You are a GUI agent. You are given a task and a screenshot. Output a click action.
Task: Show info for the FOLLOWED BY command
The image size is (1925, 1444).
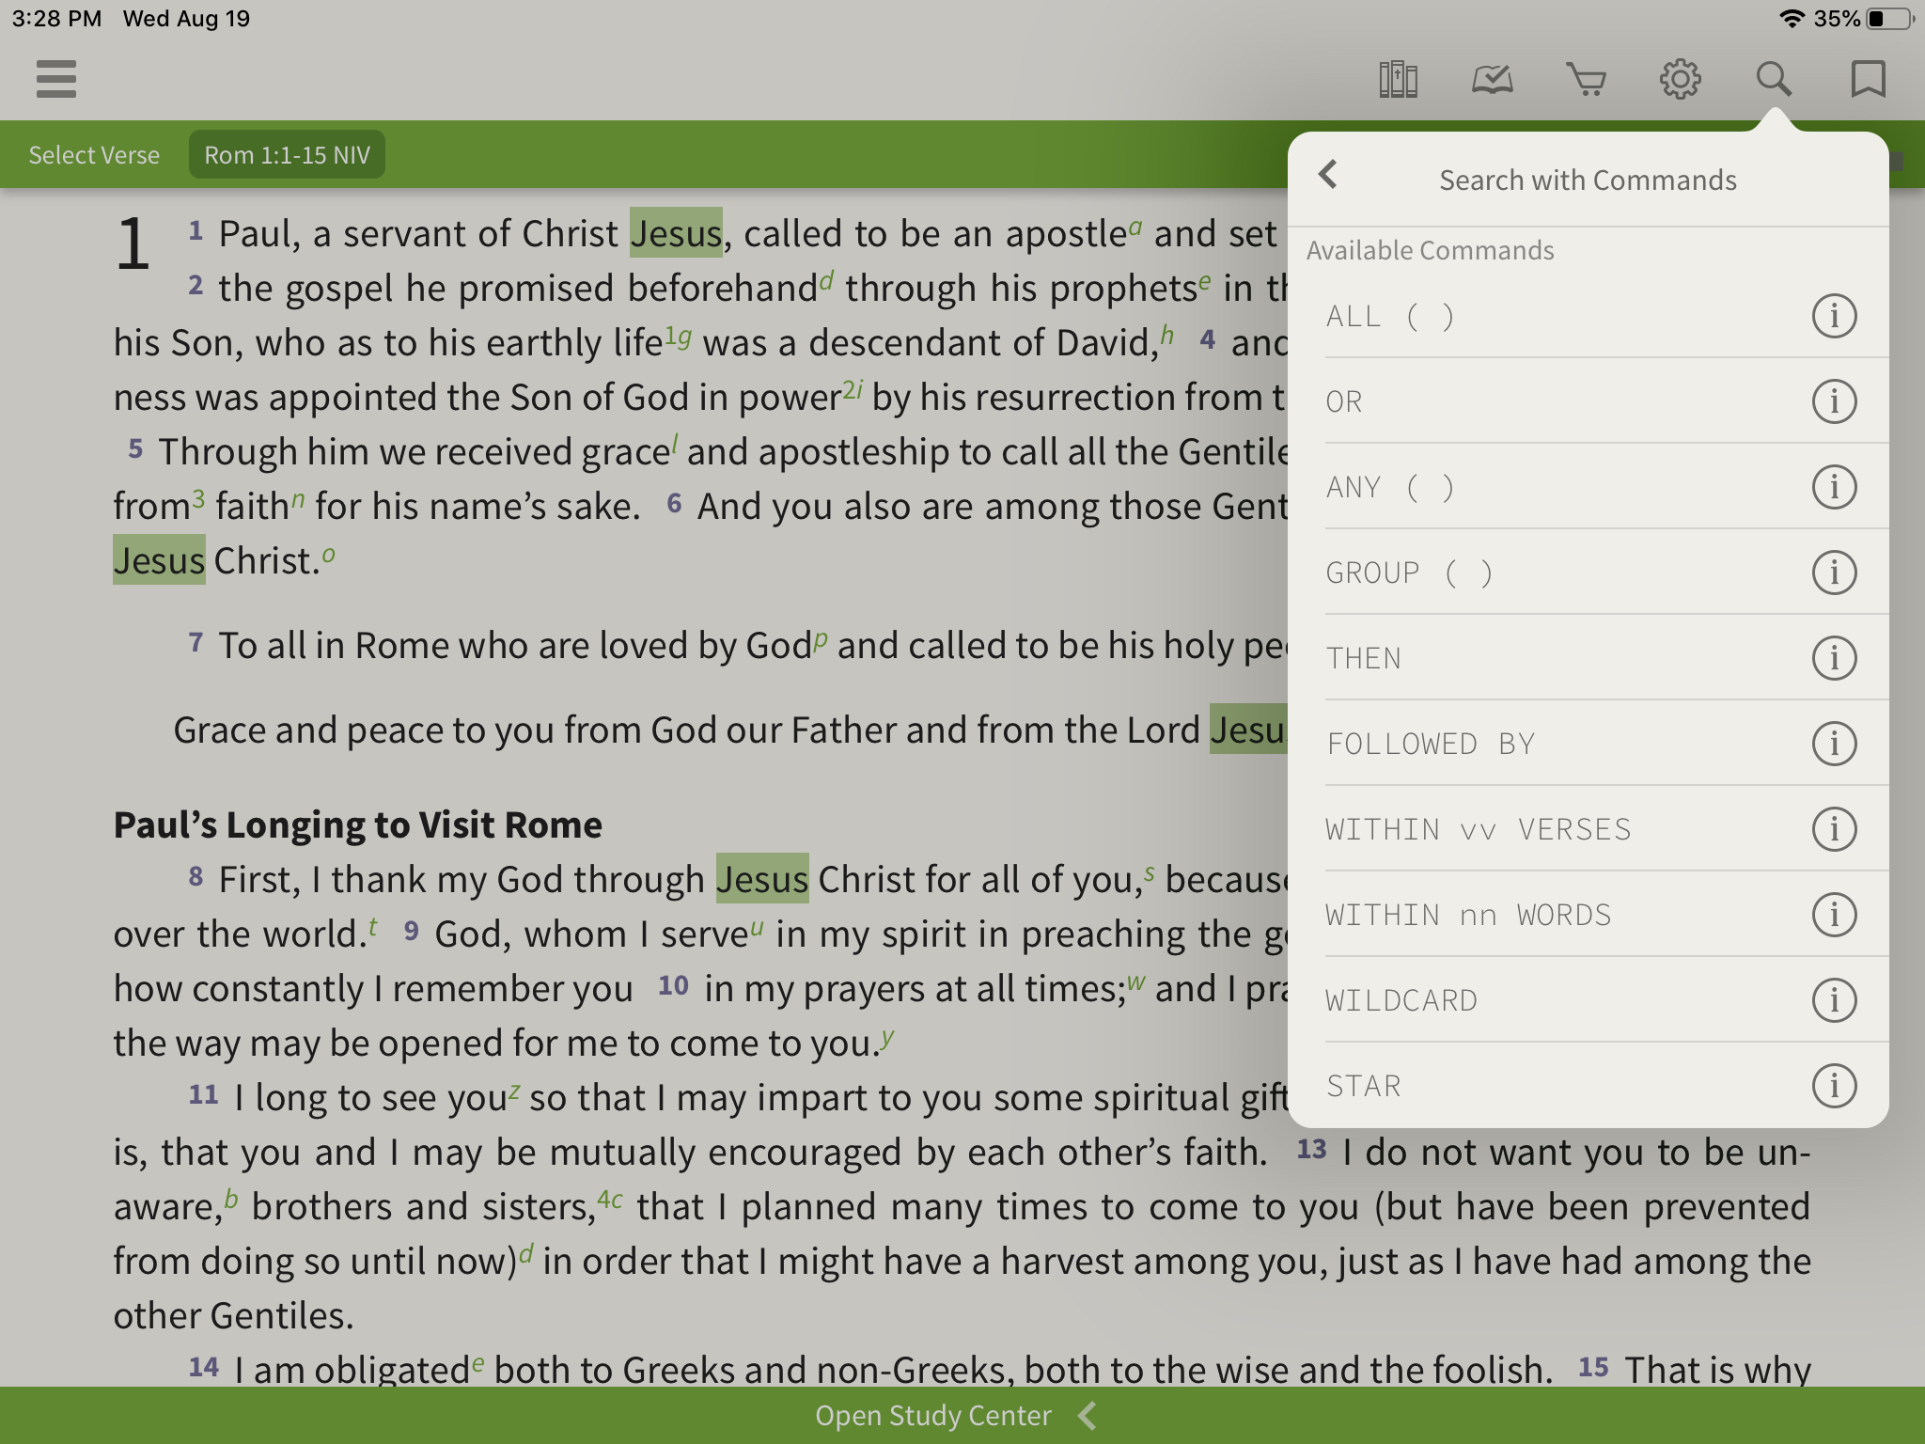pos(1834,744)
